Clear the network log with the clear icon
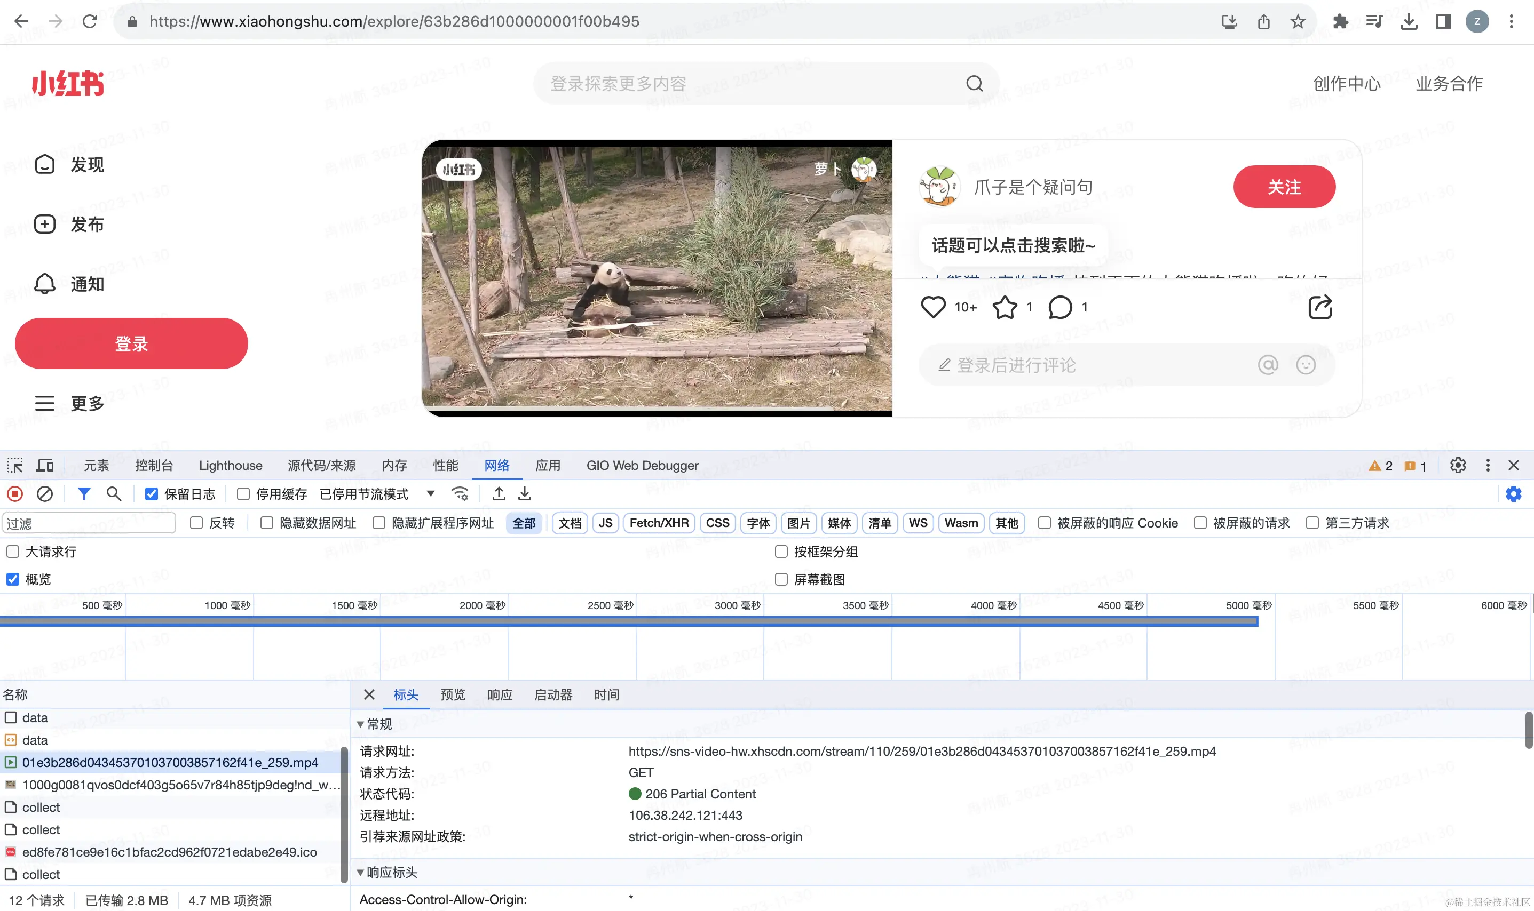This screenshot has height=911, width=1534. pyautogui.click(x=45, y=493)
